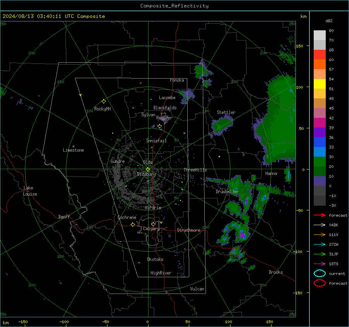The width and height of the screenshot is (349, 327).
Task: Click the white 04DK arrow icon
Action: tap(320, 225)
